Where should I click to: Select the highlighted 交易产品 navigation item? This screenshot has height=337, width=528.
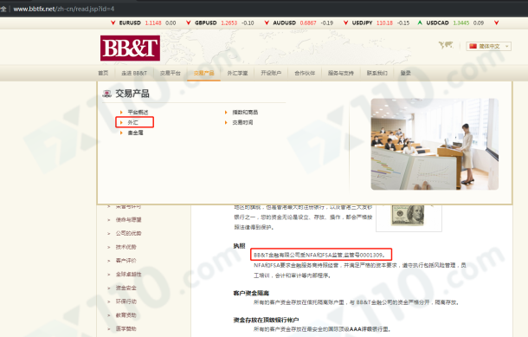[203, 73]
